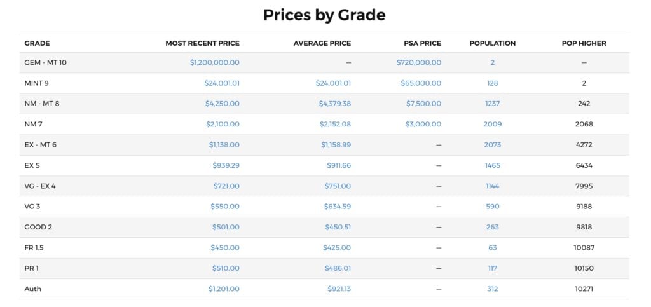651x307 pixels.
Task: Click VG 3 most recent price $550.00
Action: click(225, 207)
